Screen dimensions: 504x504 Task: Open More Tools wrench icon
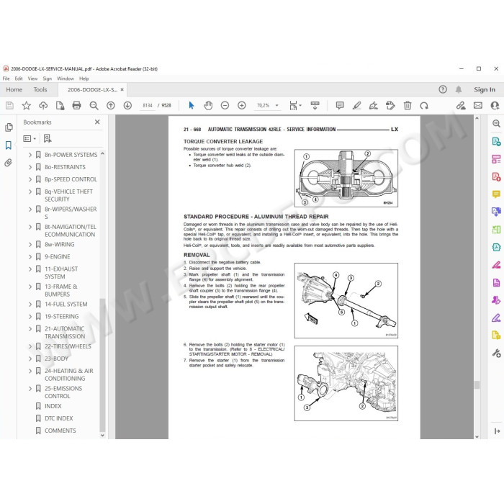pos(496,354)
